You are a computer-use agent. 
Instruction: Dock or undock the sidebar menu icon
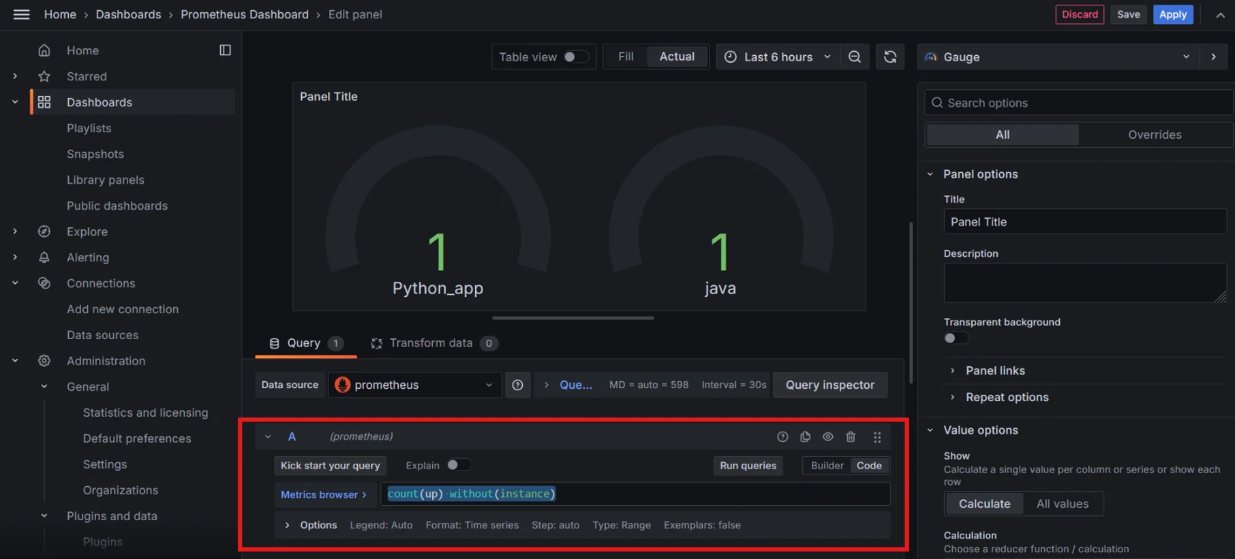click(x=225, y=50)
